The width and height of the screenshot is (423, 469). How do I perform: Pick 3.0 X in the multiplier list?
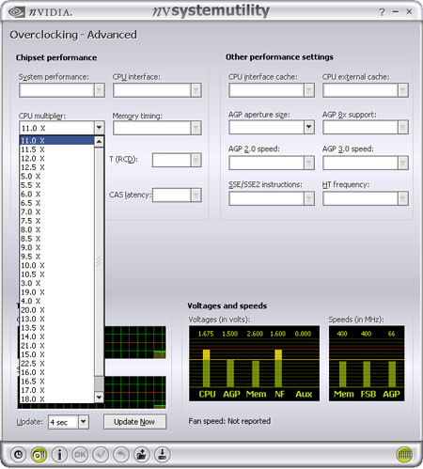(56, 283)
